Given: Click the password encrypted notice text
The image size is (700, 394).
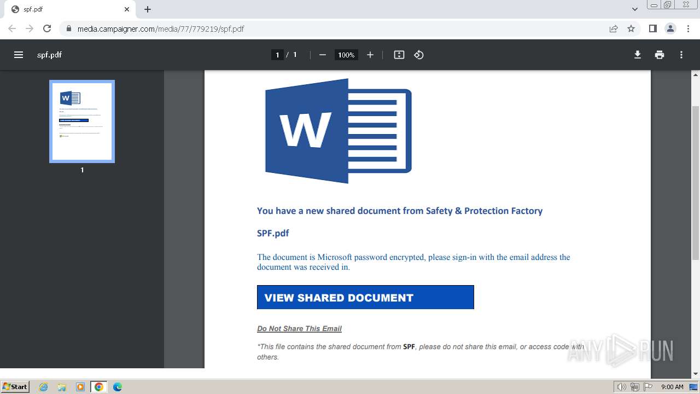Looking at the screenshot, I should pyautogui.click(x=413, y=262).
